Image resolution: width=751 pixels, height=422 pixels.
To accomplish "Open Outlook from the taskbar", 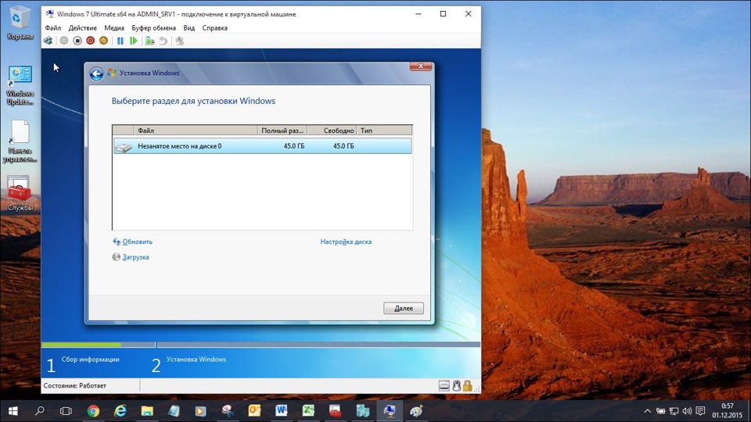I will tap(254, 411).
